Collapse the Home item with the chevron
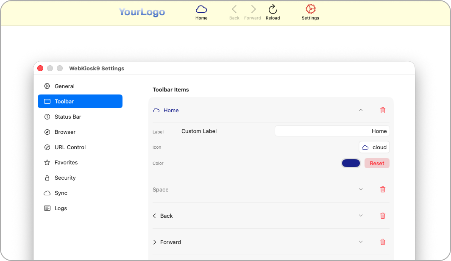This screenshot has height=261, width=451. click(361, 110)
